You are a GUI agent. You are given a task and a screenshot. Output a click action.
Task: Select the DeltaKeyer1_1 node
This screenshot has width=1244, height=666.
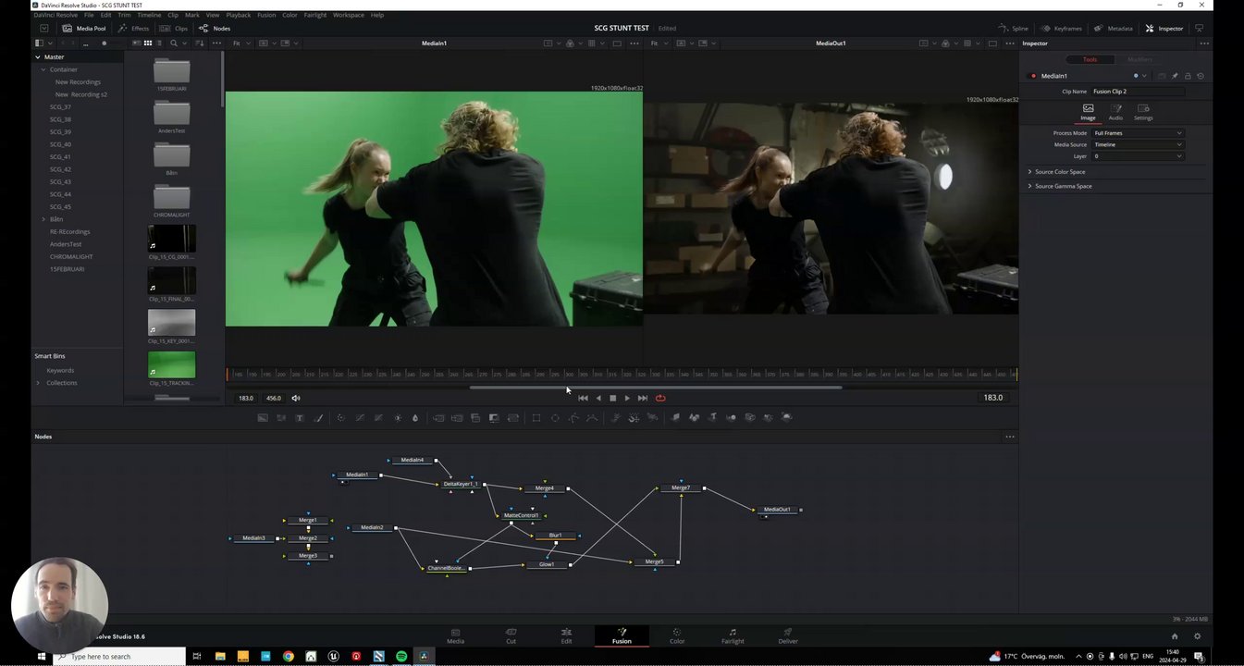[461, 484]
